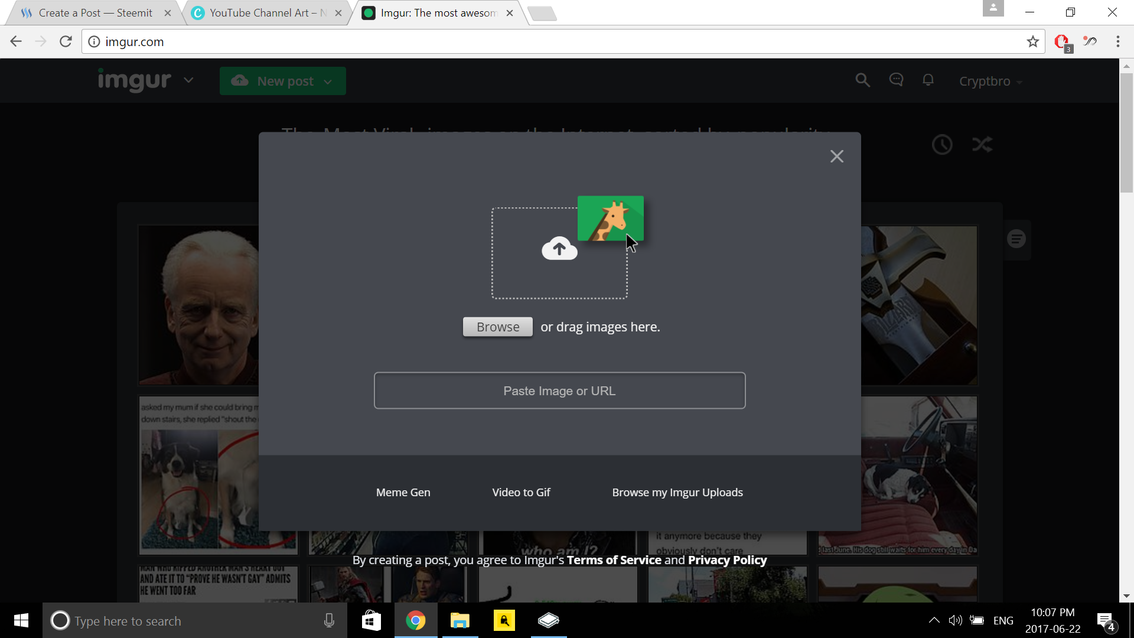Click the dog photos thumbnail on left

pos(199,476)
